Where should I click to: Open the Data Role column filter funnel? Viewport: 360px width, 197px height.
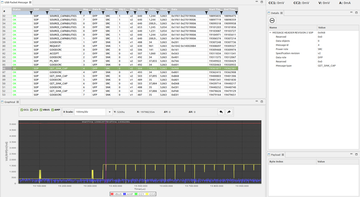pyautogui.click(x=103, y=13)
